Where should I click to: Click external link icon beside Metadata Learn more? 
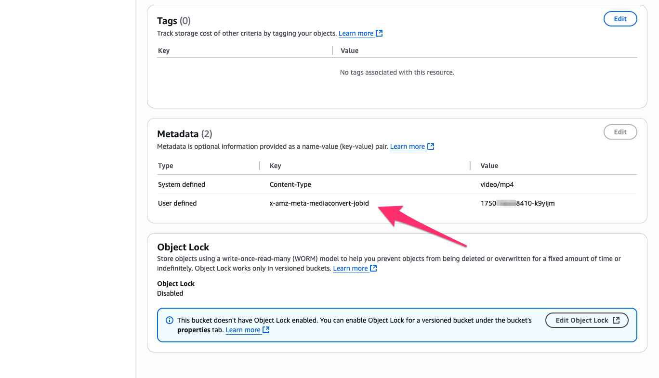click(431, 146)
